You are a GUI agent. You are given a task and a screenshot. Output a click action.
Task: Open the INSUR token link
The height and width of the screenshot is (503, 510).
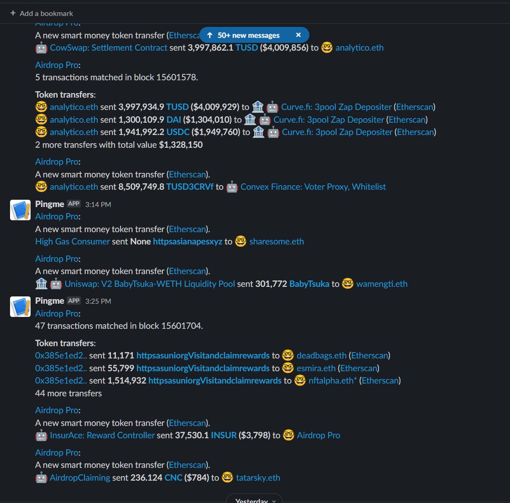click(x=223, y=436)
